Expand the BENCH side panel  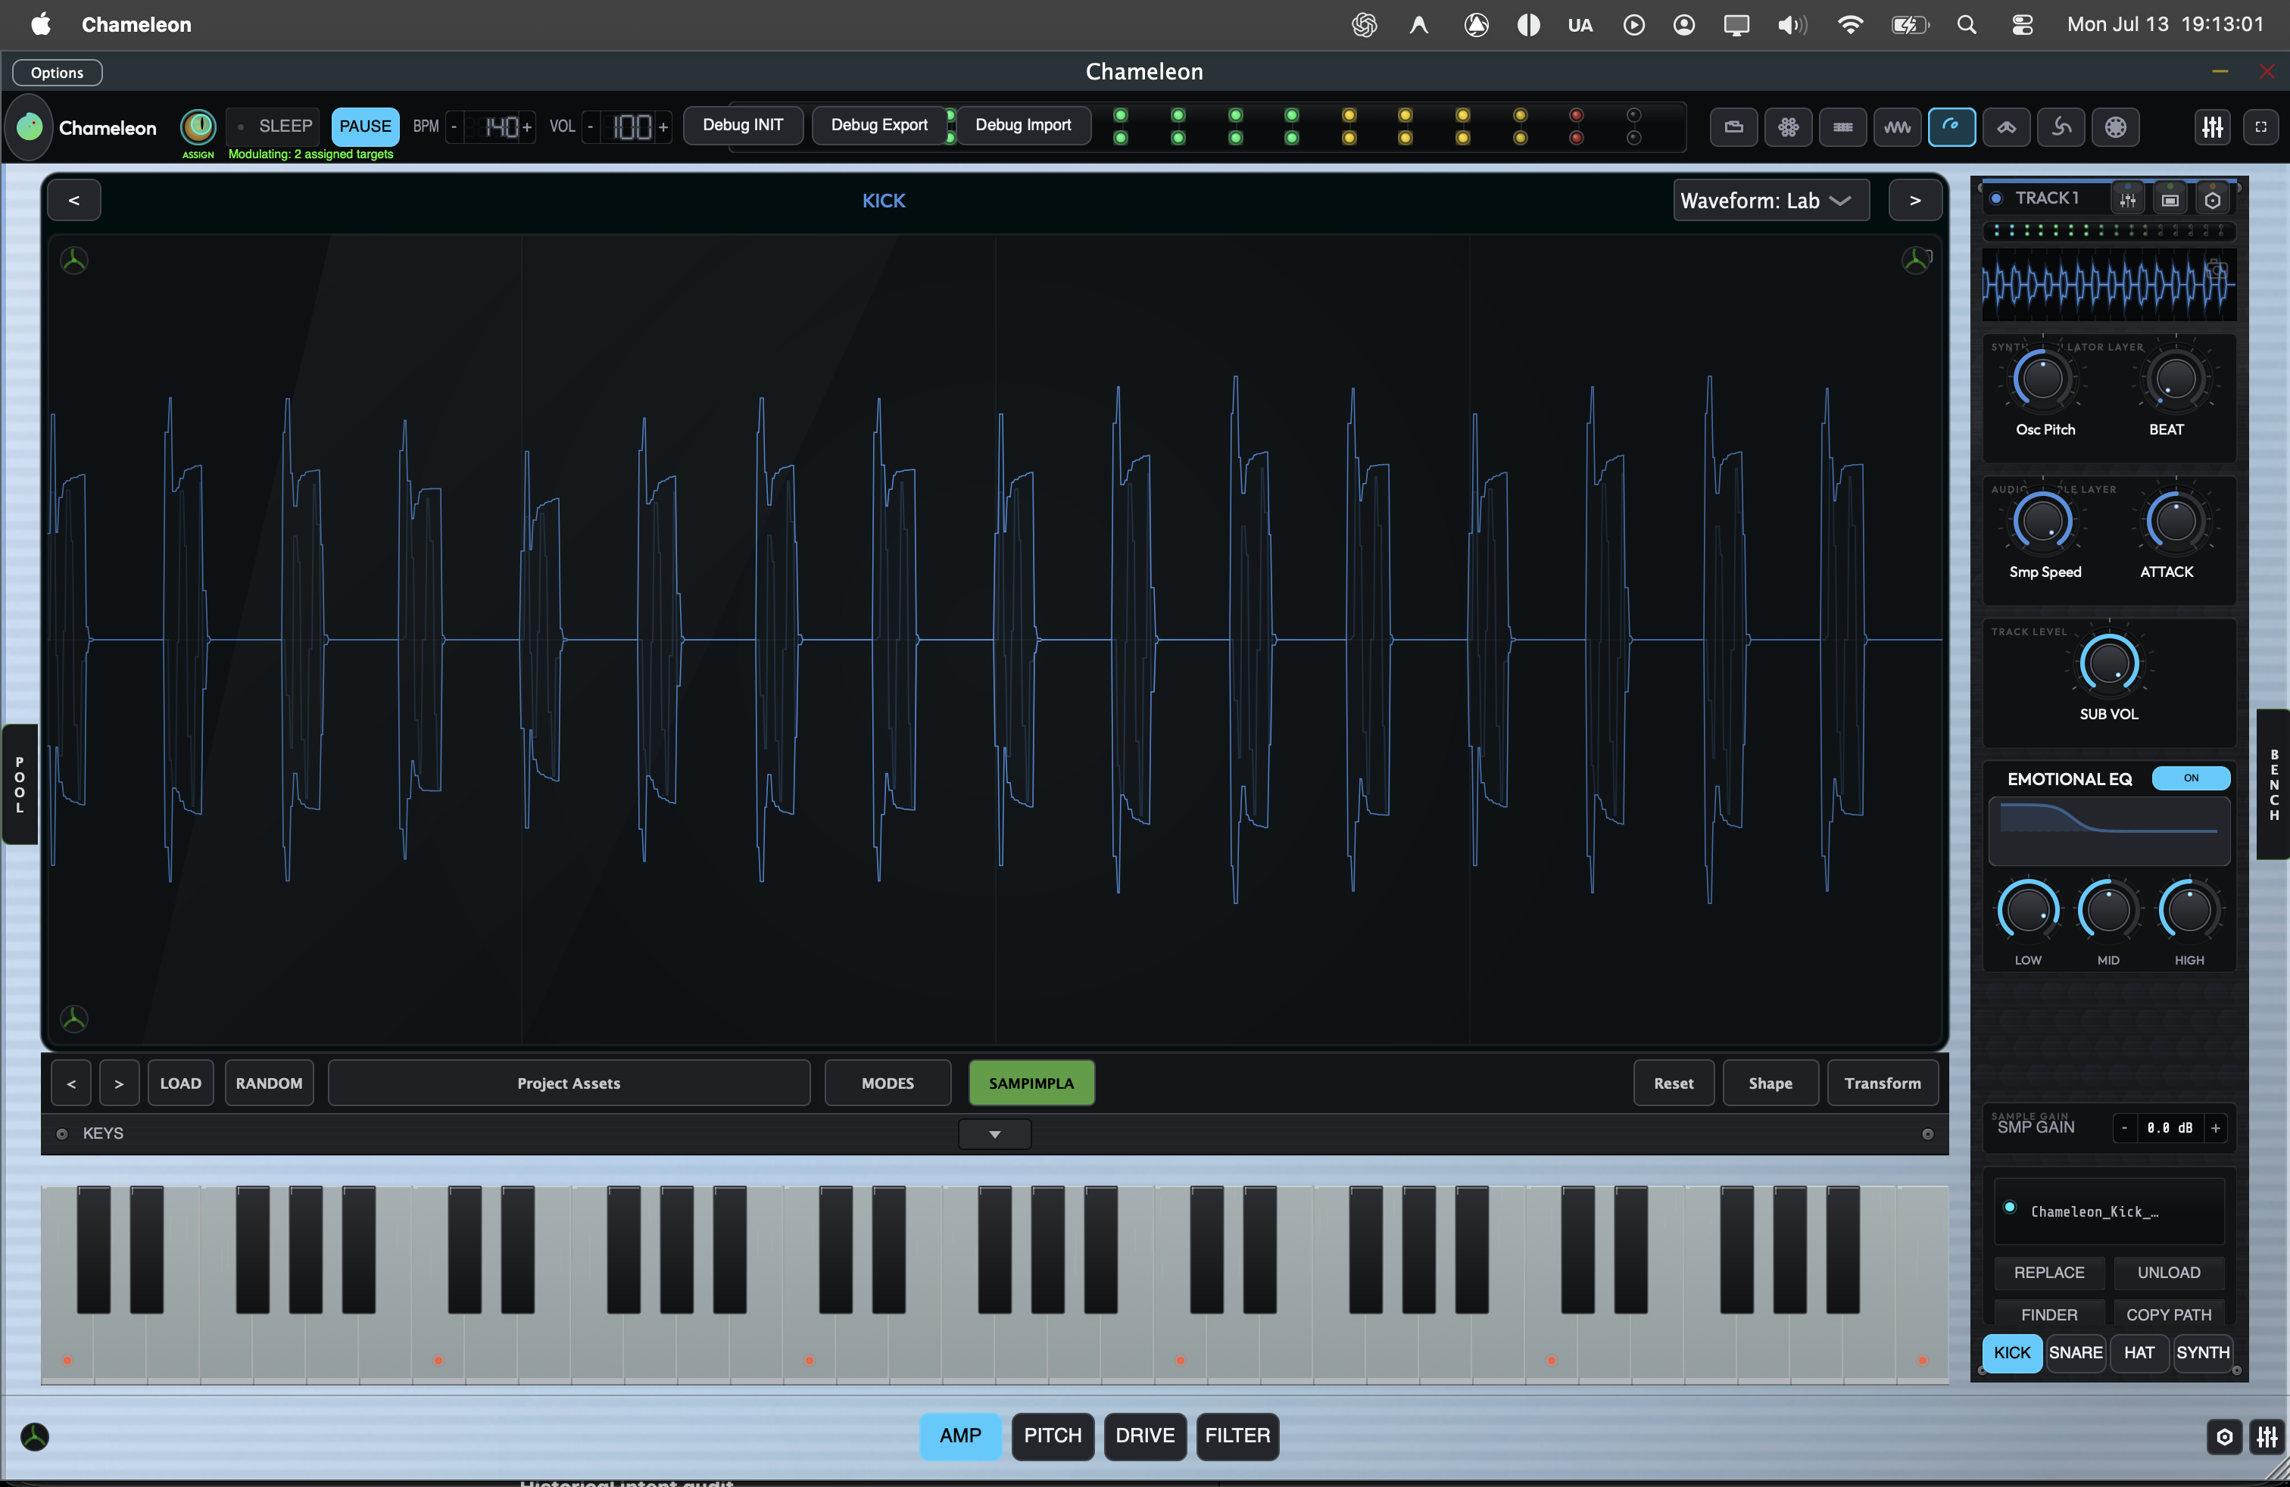click(x=2273, y=785)
